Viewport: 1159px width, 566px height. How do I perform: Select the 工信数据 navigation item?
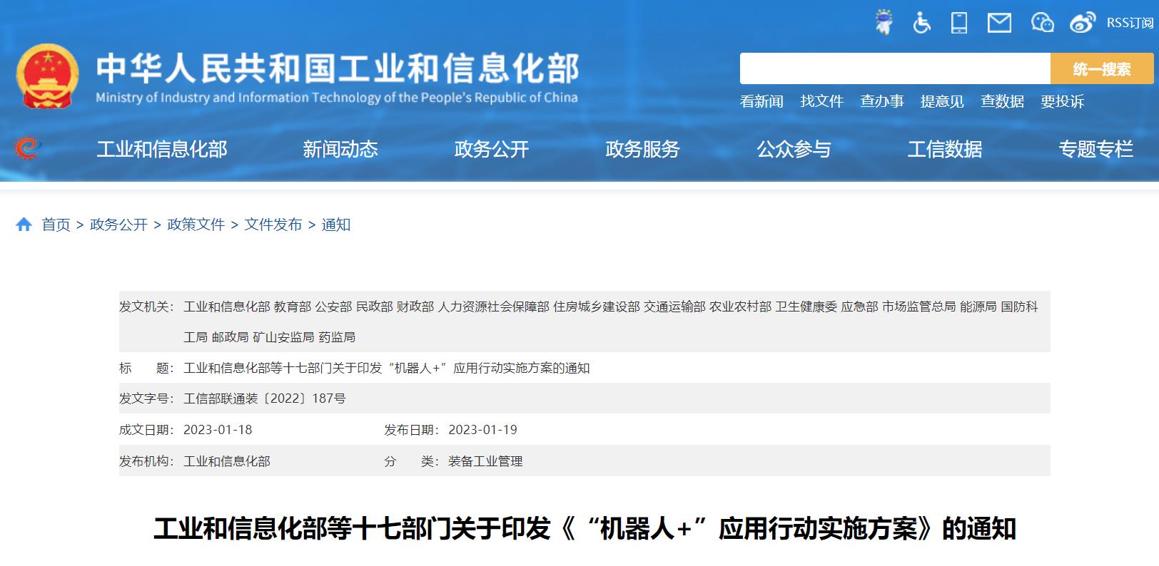[945, 149]
